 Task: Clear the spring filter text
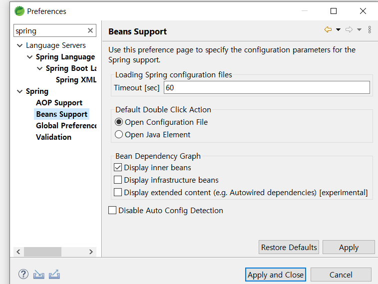[90, 30]
